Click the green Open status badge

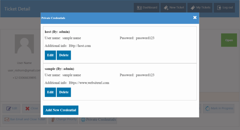coord(229,40)
